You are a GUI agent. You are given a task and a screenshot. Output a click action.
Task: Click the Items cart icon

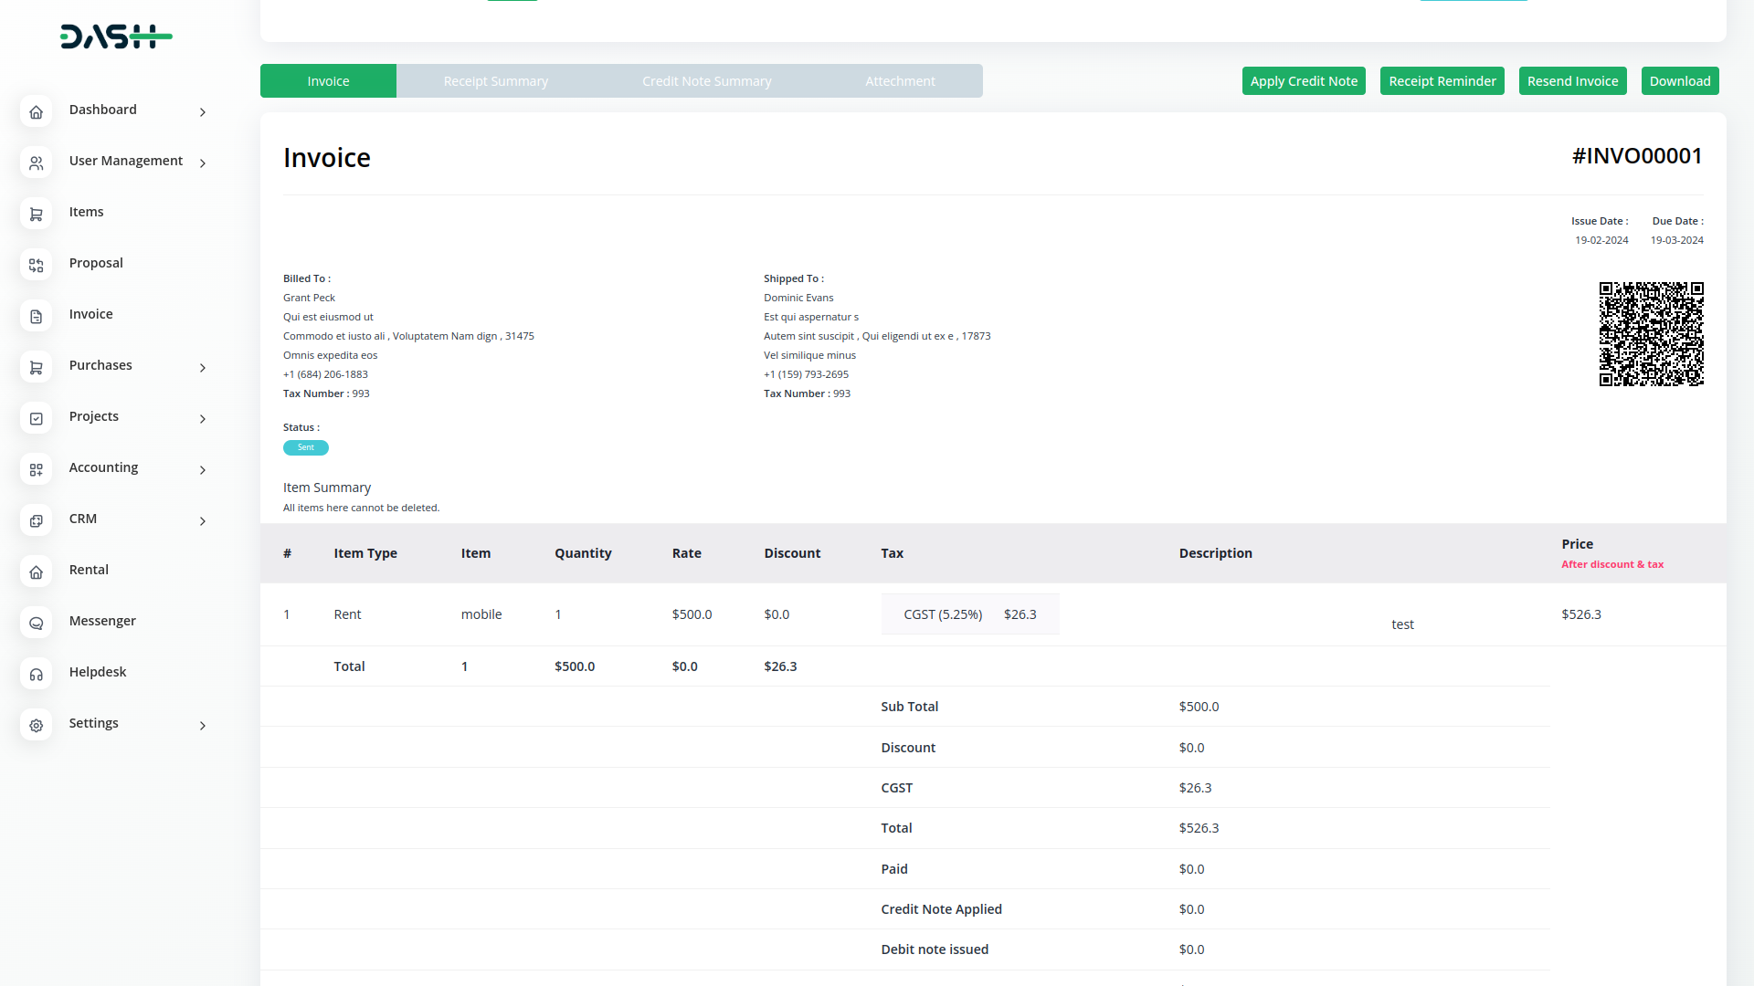pyautogui.click(x=36, y=214)
